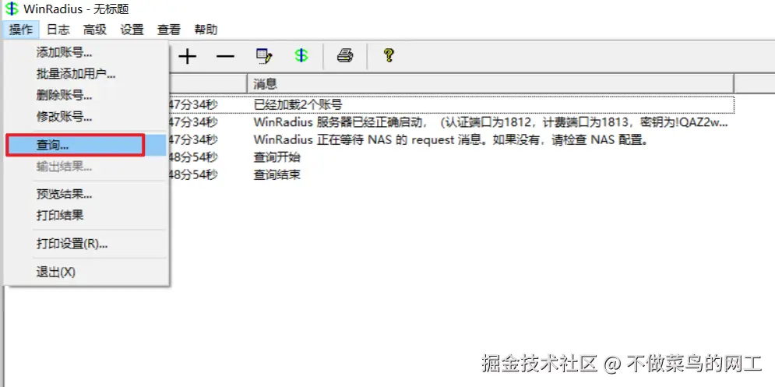Choose 退出(X) to exit

pyautogui.click(x=86, y=273)
